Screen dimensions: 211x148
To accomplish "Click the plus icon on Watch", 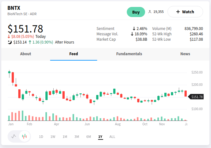I will [178, 12].
